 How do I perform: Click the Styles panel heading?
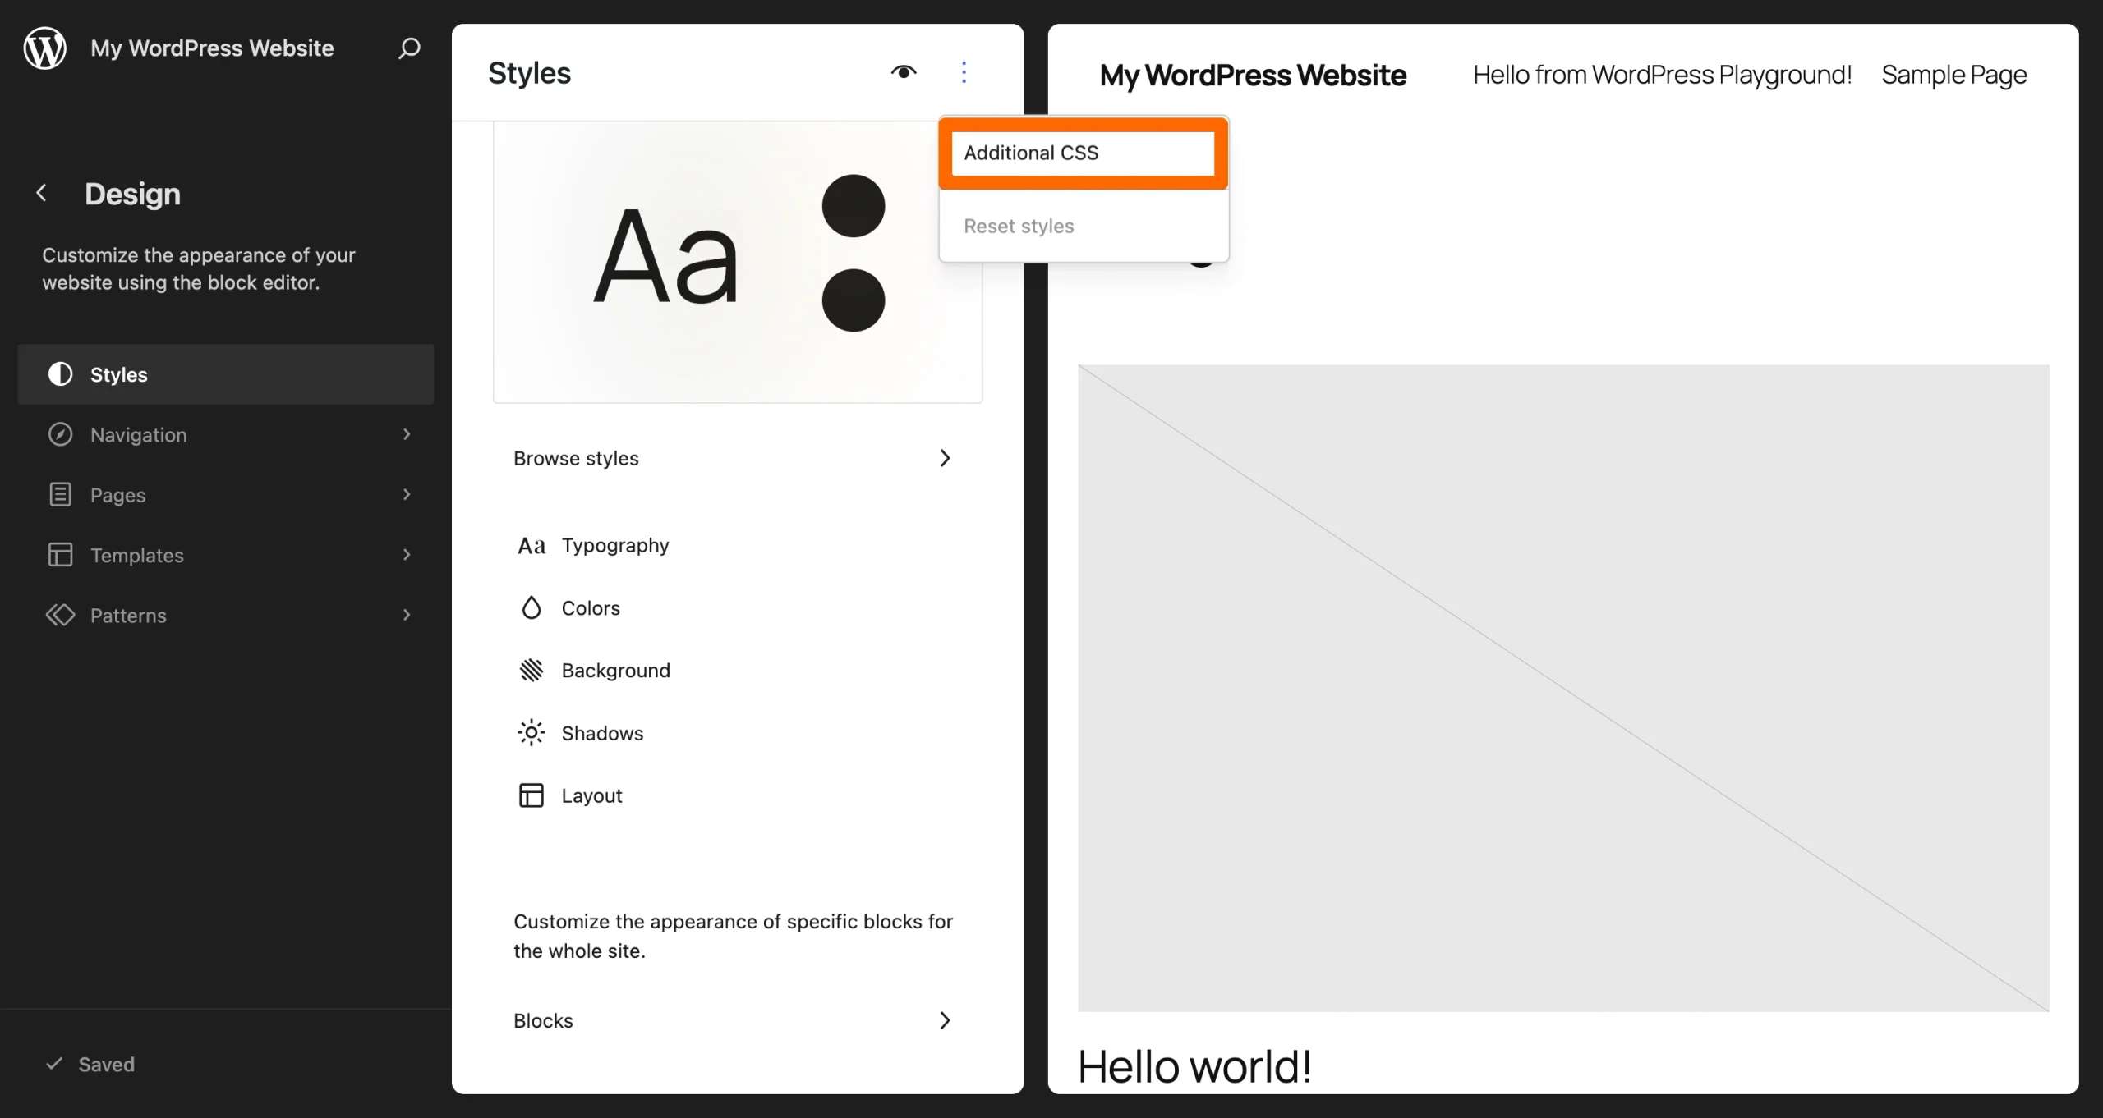530,73
